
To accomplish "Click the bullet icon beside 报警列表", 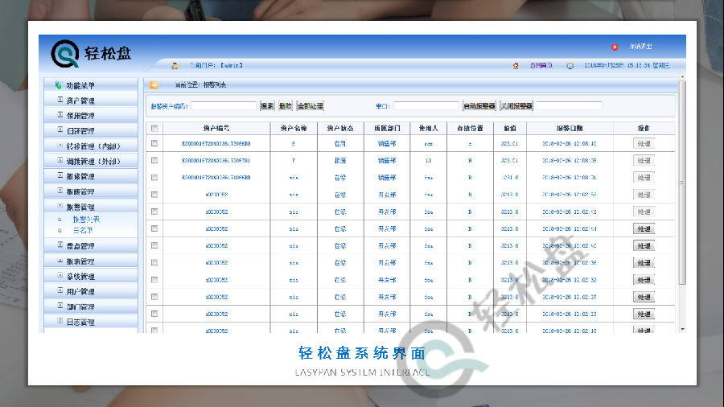I will [x=60, y=220].
